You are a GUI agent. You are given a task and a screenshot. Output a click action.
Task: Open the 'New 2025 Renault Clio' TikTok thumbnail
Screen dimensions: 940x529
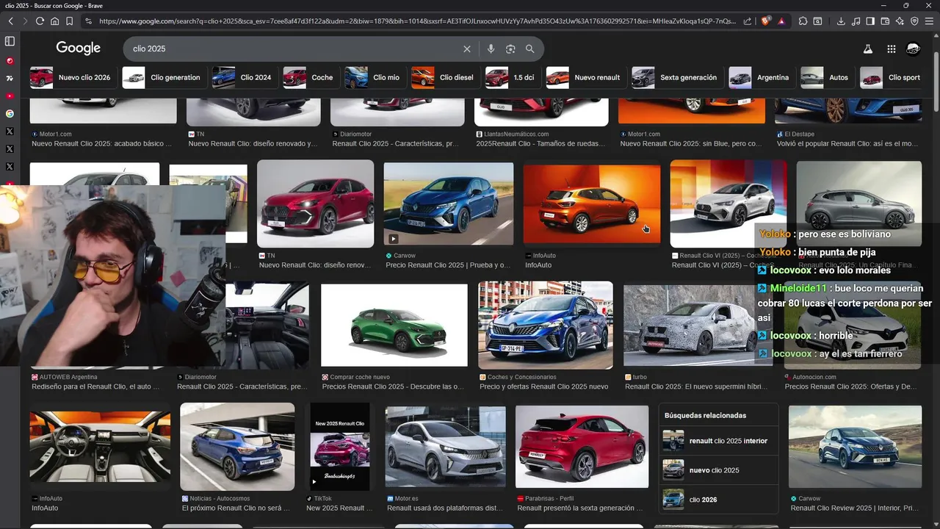click(x=339, y=446)
